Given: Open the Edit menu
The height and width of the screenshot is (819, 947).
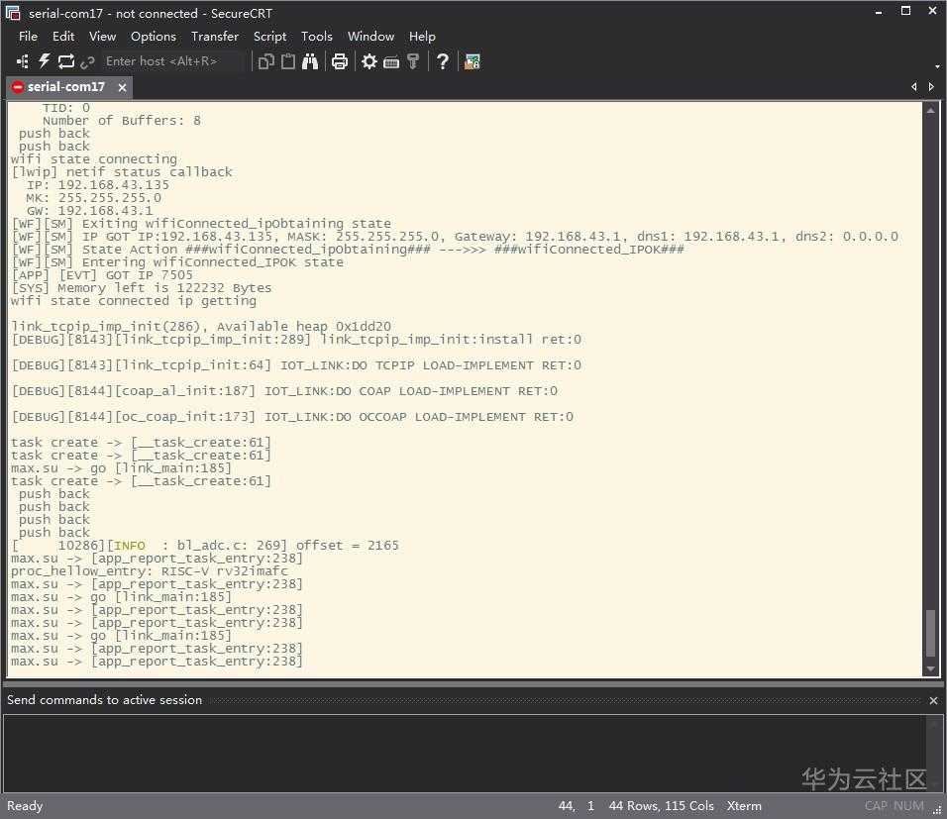Looking at the screenshot, I should [x=63, y=37].
